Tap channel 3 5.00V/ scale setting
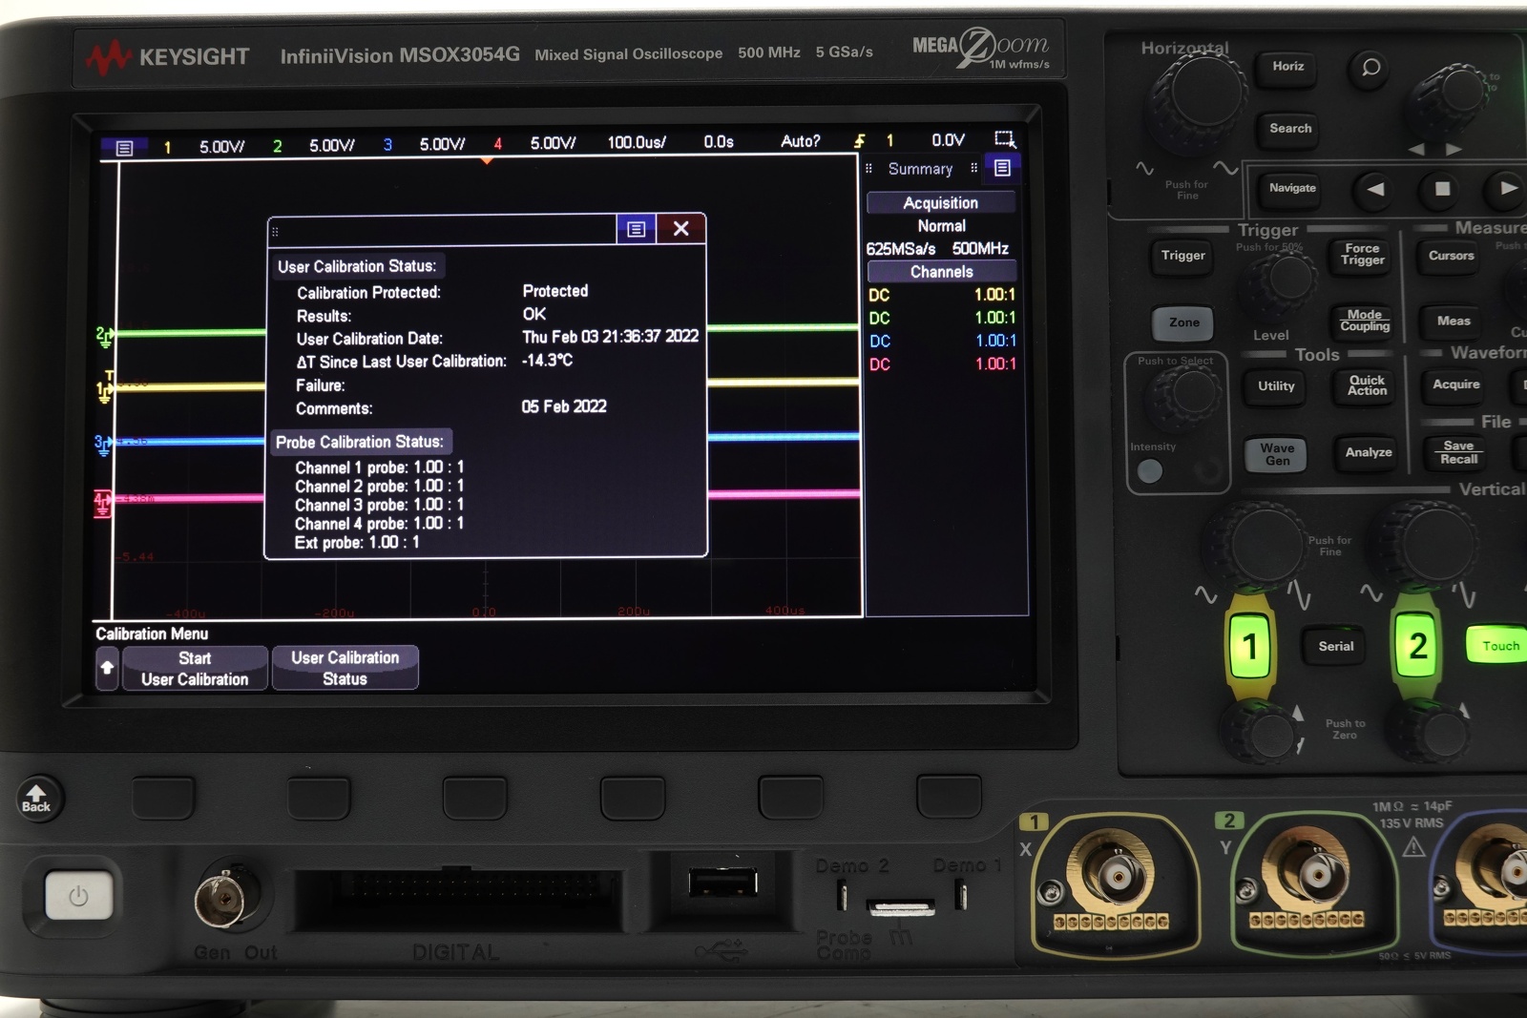The width and height of the screenshot is (1527, 1018). pos(442,144)
